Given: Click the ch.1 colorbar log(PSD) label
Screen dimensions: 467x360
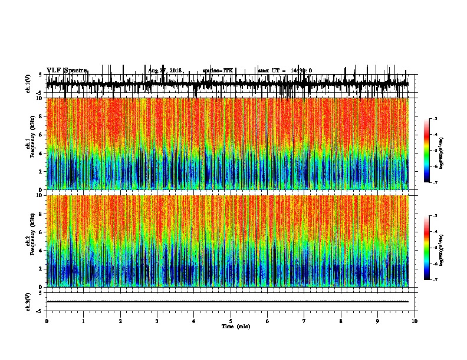Looking at the screenshot, I should (x=442, y=154).
